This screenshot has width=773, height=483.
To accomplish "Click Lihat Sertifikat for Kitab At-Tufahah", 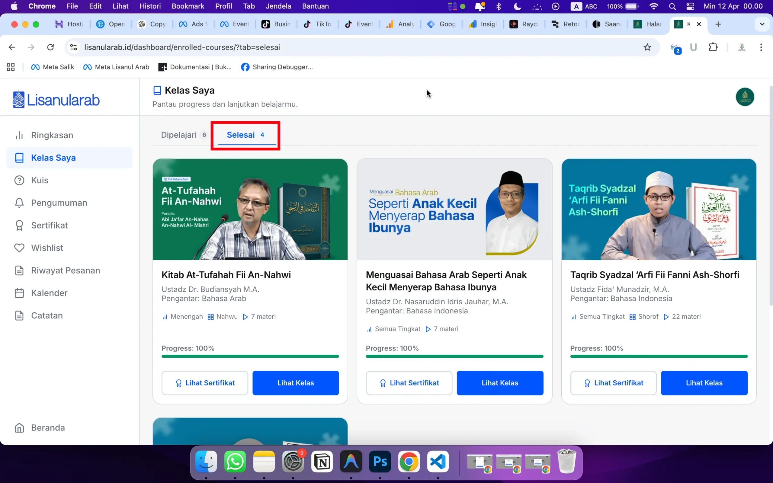I will [x=204, y=383].
